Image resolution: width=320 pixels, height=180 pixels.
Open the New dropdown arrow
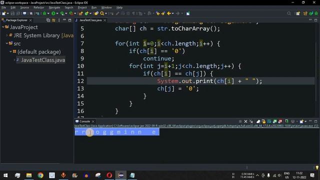pyautogui.click(x=8, y=13)
